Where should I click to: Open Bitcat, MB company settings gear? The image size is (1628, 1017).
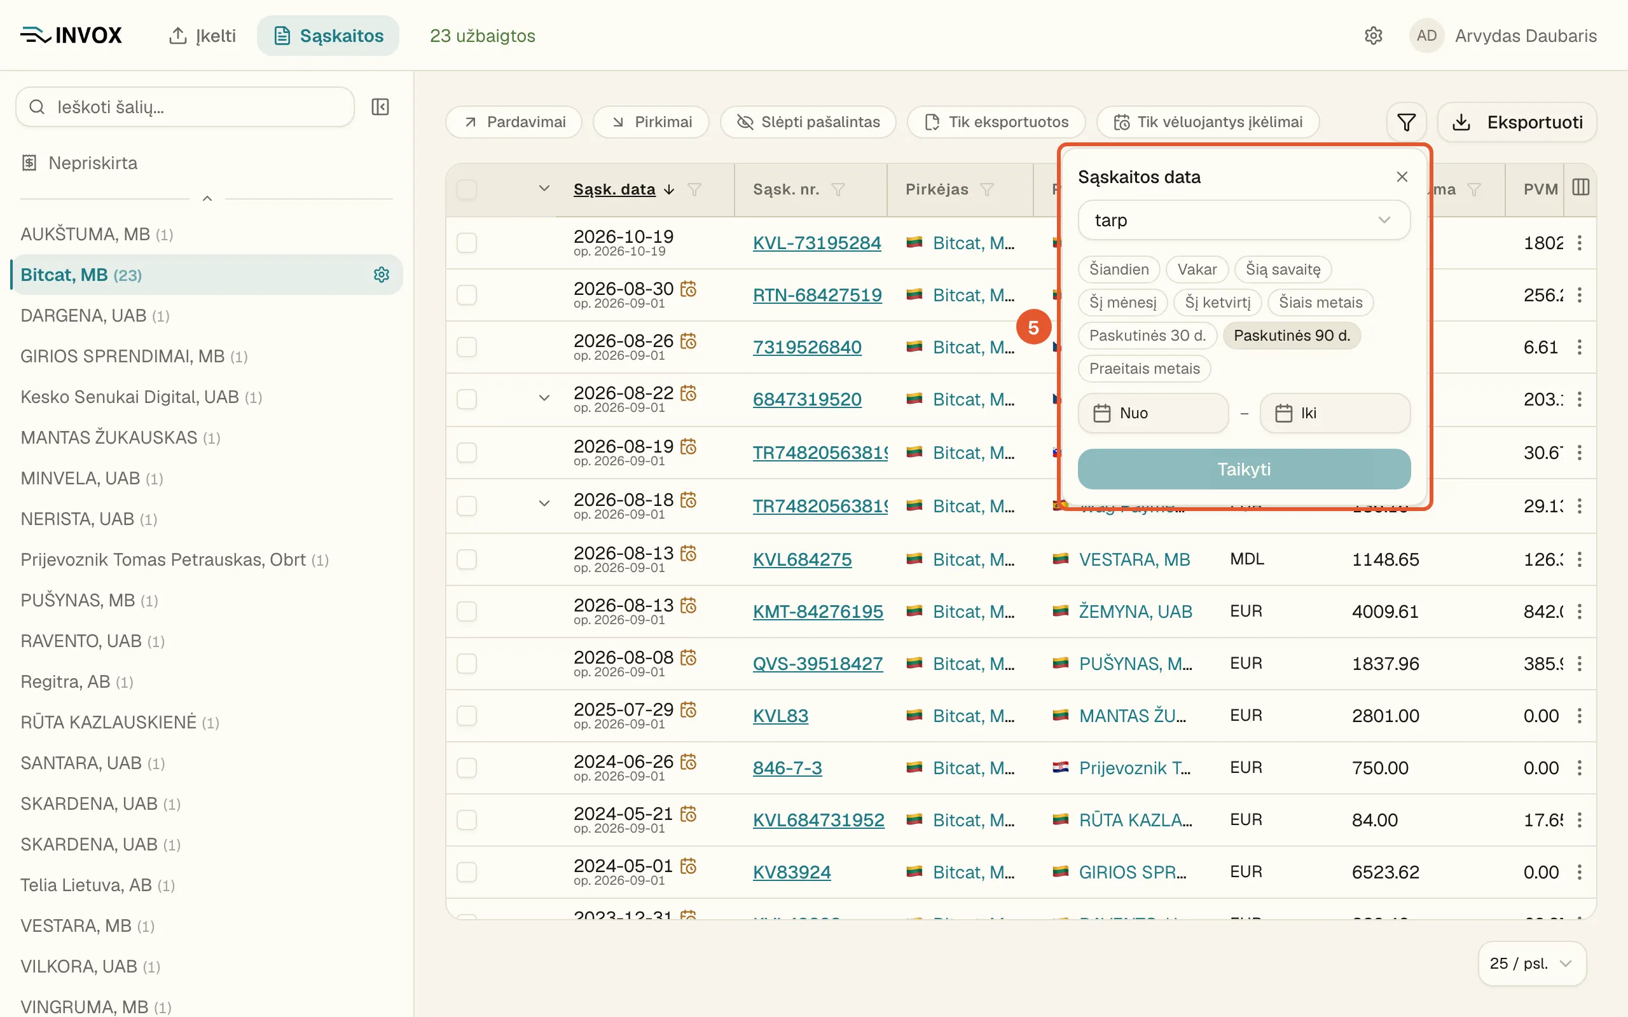[x=382, y=275]
